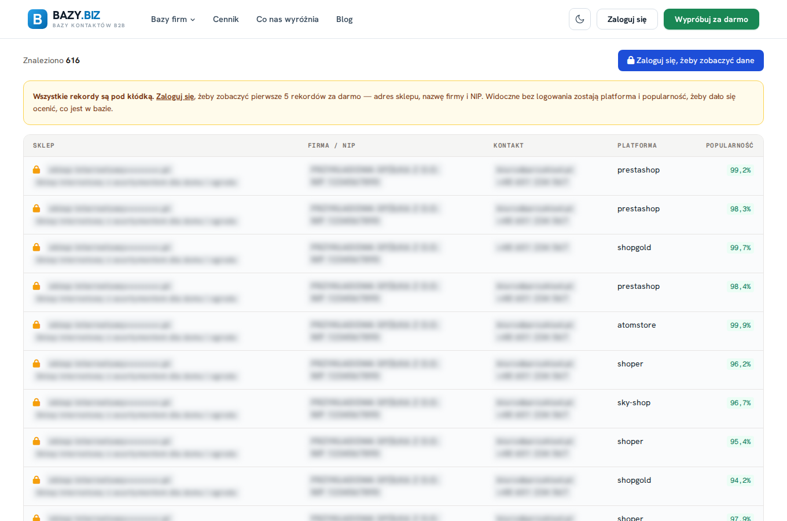The width and height of the screenshot is (787, 521).
Task: Click the BAZY.BIZ logo in the header
Action: click(x=76, y=19)
